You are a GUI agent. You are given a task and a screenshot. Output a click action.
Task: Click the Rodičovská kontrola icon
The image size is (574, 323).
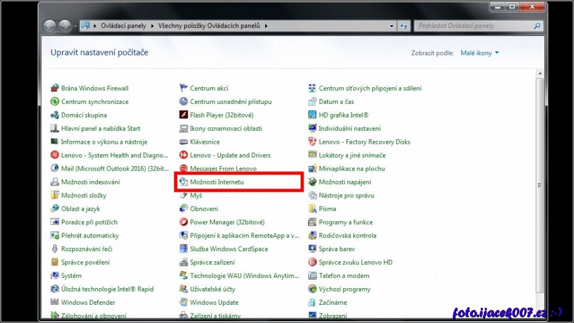[x=312, y=236]
